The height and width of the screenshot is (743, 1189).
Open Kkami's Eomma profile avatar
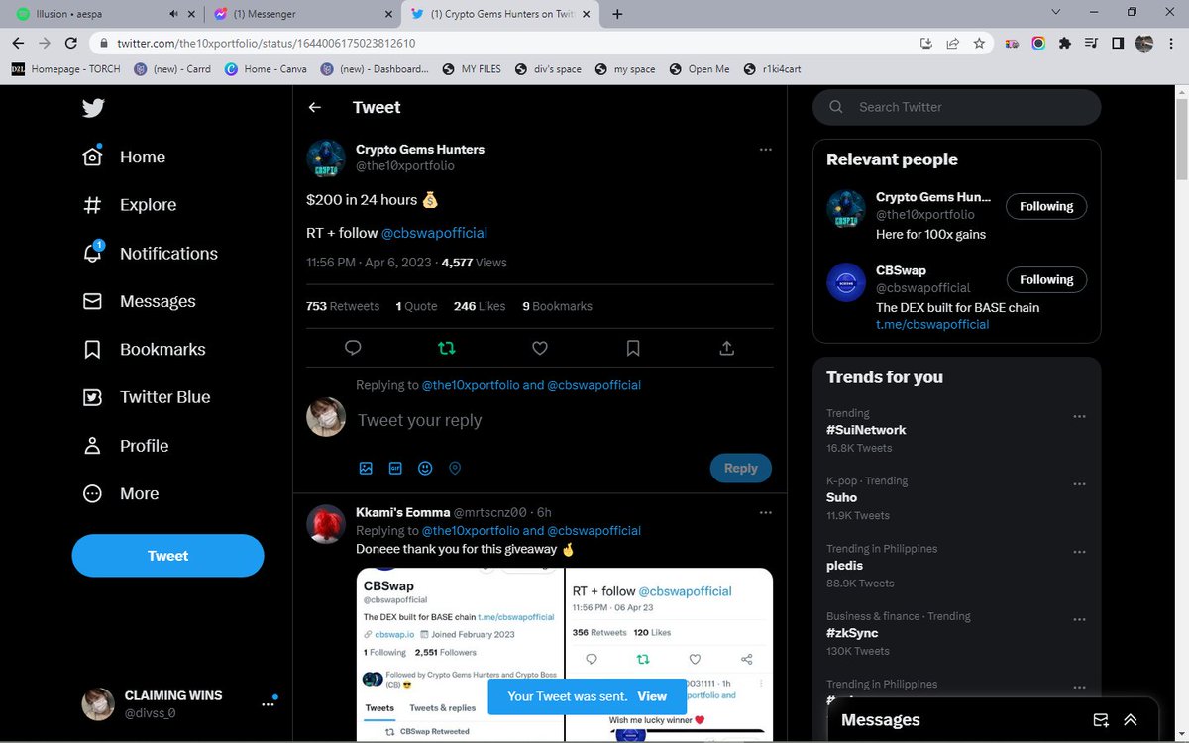(x=326, y=524)
